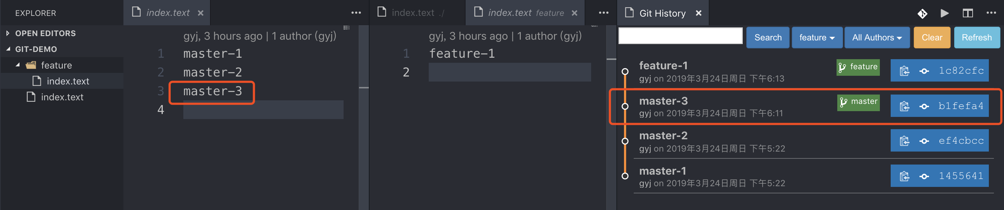This screenshot has height=210, width=1004.
Task: Click the play/run icon beside Git History
Action: tap(945, 13)
